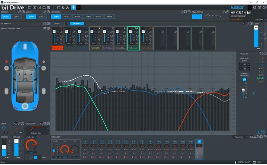Toggle the blue microphone icon in toolbar
The width and height of the screenshot is (267, 165).
click(x=73, y=7)
